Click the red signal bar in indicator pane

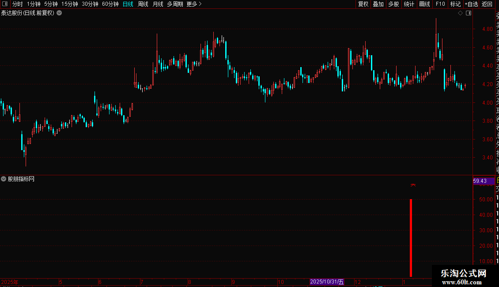coord(411,238)
